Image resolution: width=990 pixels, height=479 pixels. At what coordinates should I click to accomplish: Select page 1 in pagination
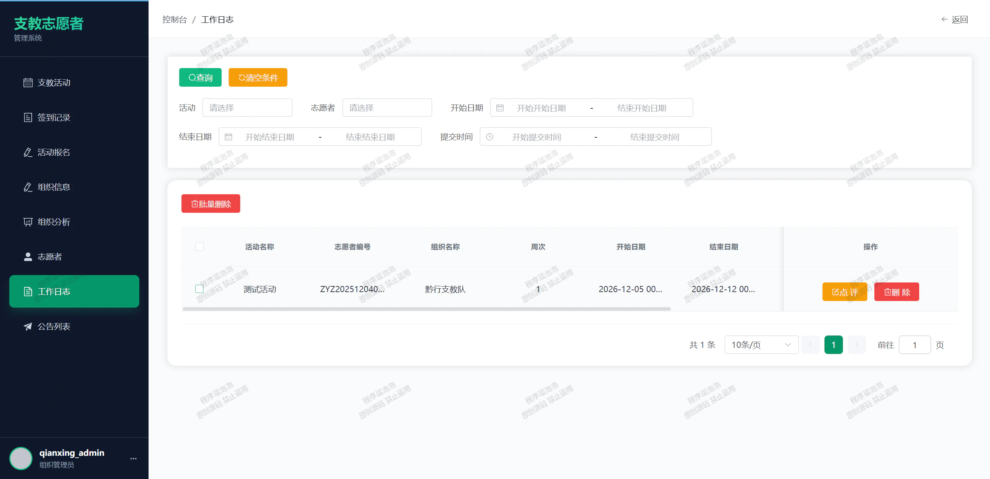pyautogui.click(x=834, y=344)
